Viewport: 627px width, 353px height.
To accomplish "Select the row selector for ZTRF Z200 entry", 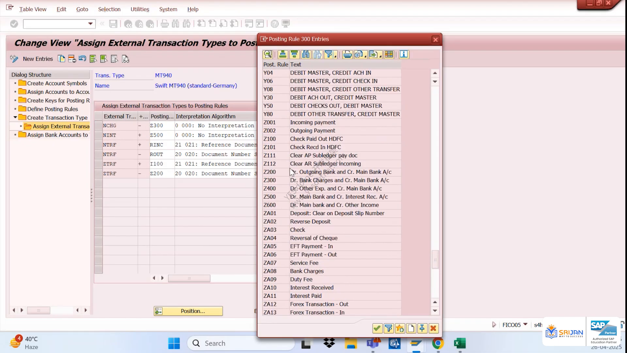I will [98, 174].
